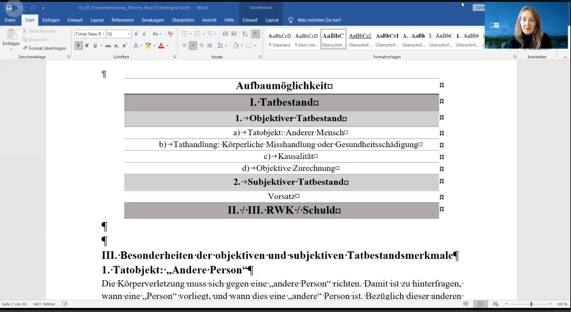Viewport: 571px width, 312px height.
Task: Decrease font size with the shrink icon
Action: click(144, 34)
